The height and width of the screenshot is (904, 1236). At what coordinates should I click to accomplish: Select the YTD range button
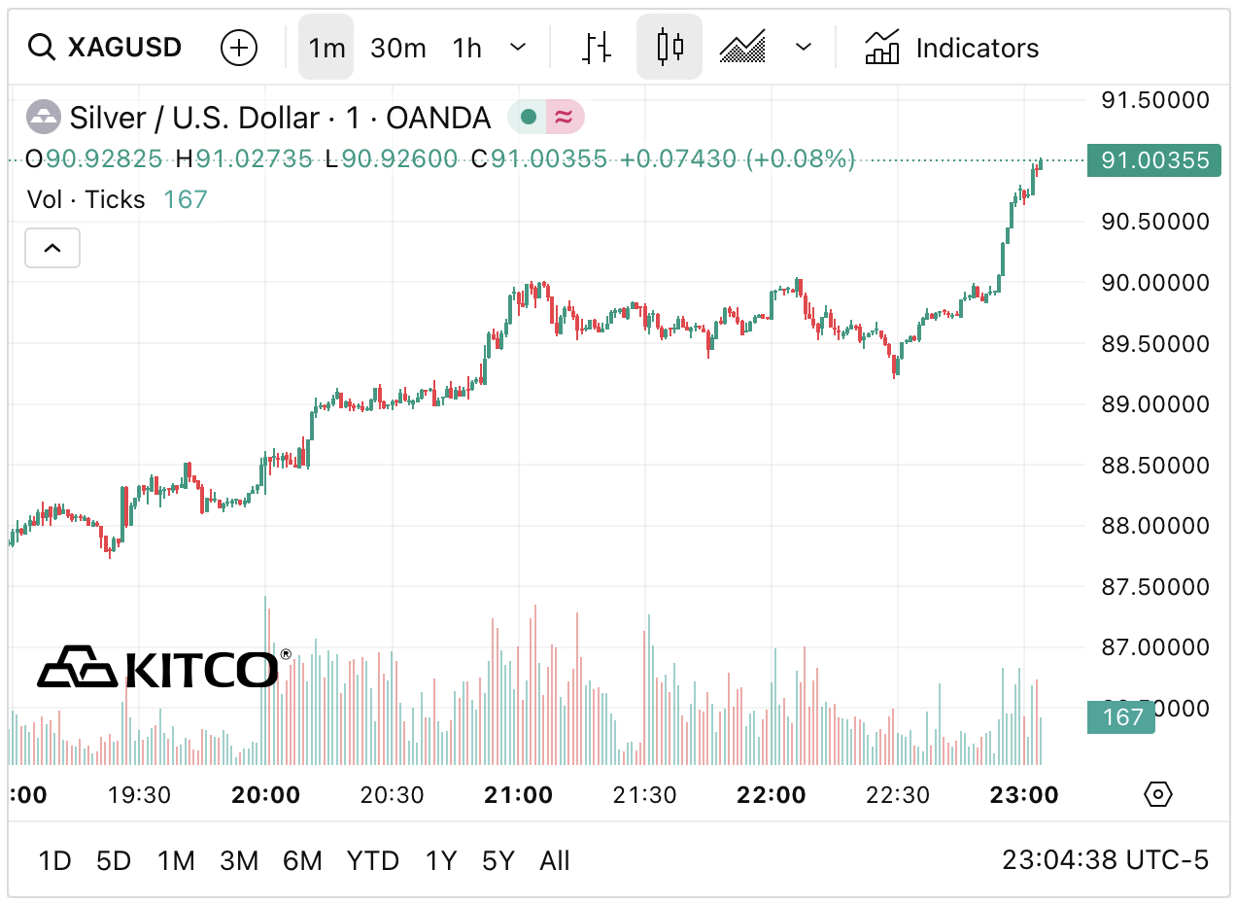coord(372,860)
